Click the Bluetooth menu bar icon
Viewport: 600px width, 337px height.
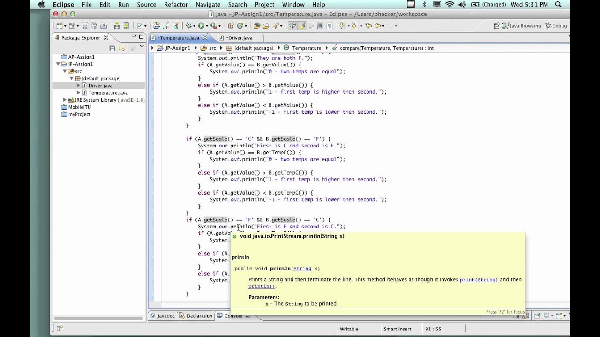424,5
